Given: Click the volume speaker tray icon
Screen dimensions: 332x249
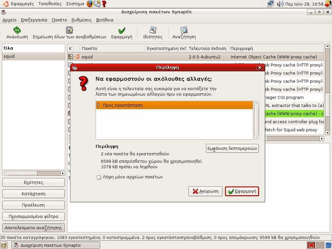Looking at the screenshot, I should pos(280,4).
